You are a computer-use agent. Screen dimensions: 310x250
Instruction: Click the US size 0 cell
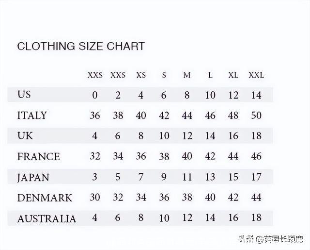95,95
